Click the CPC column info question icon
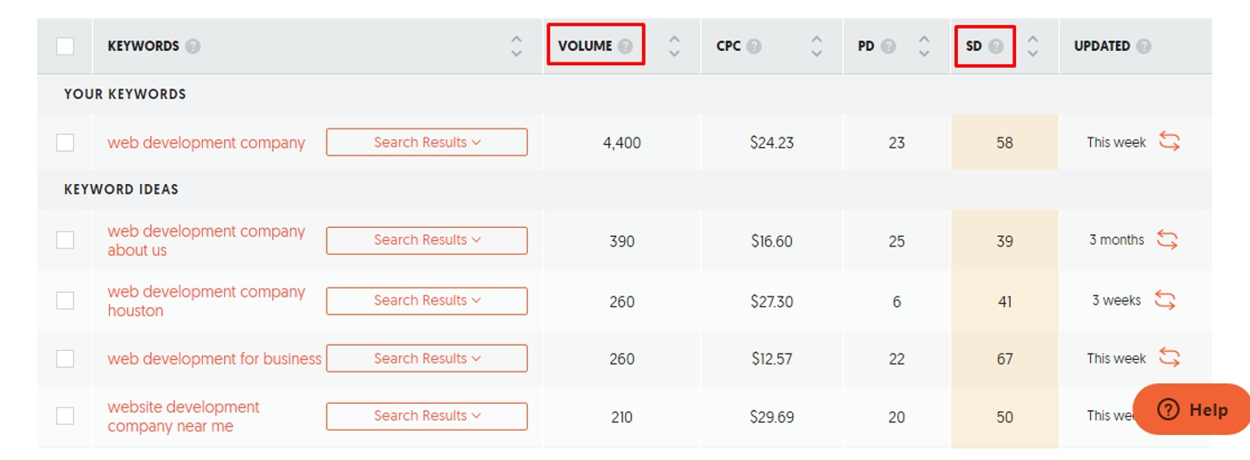 tap(754, 46)
